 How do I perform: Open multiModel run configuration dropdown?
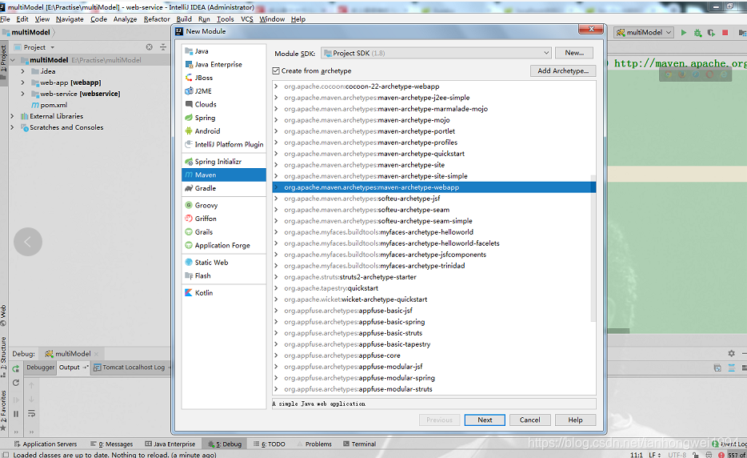pyautogui.click(x=644, y=33)
